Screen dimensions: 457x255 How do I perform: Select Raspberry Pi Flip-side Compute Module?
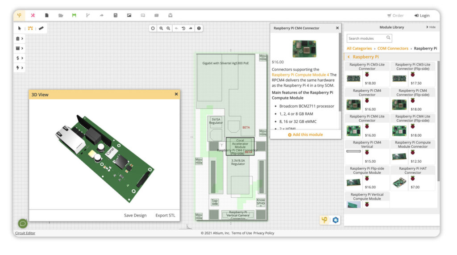point(367,178)
